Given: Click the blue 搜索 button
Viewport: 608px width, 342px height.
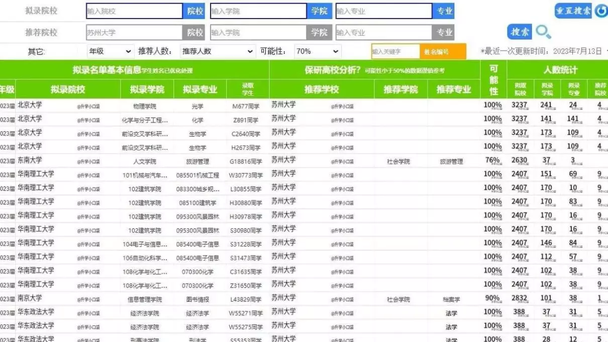Looking at the screenshot, I should [520, 32].
